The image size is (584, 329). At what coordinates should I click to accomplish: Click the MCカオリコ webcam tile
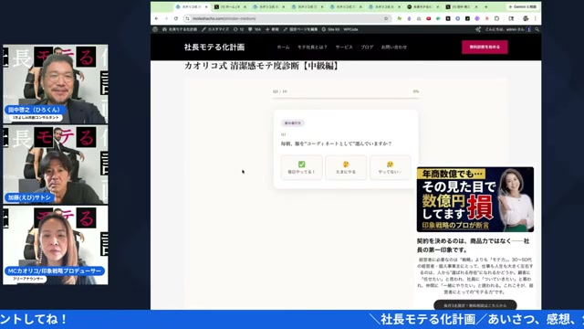coord(56,245)
